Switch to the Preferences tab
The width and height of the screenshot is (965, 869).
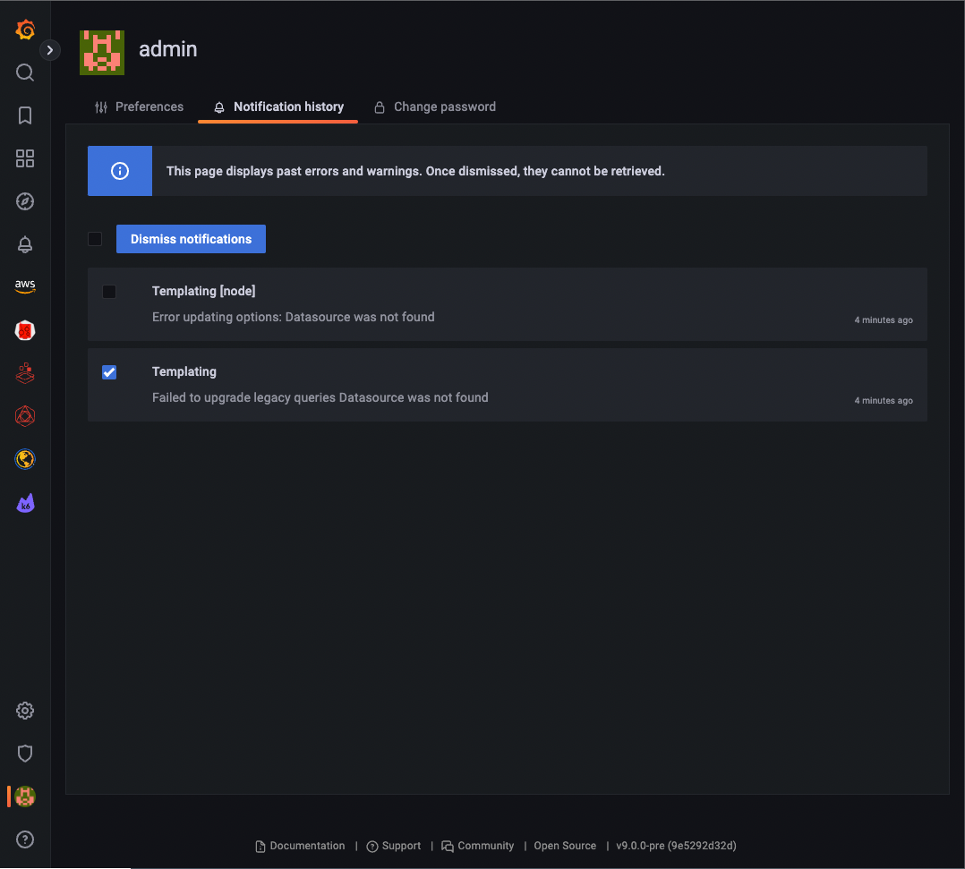click(139, 106)
